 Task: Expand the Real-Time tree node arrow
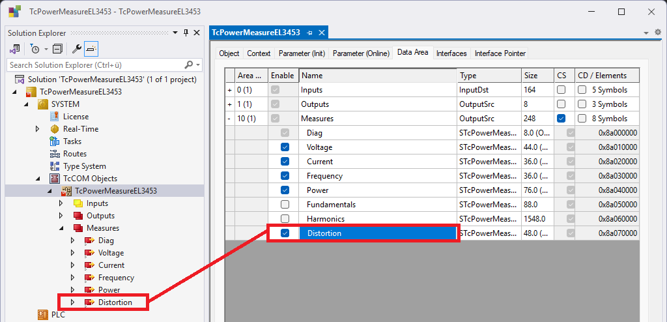pyautogui.click(x=38, y=129)
